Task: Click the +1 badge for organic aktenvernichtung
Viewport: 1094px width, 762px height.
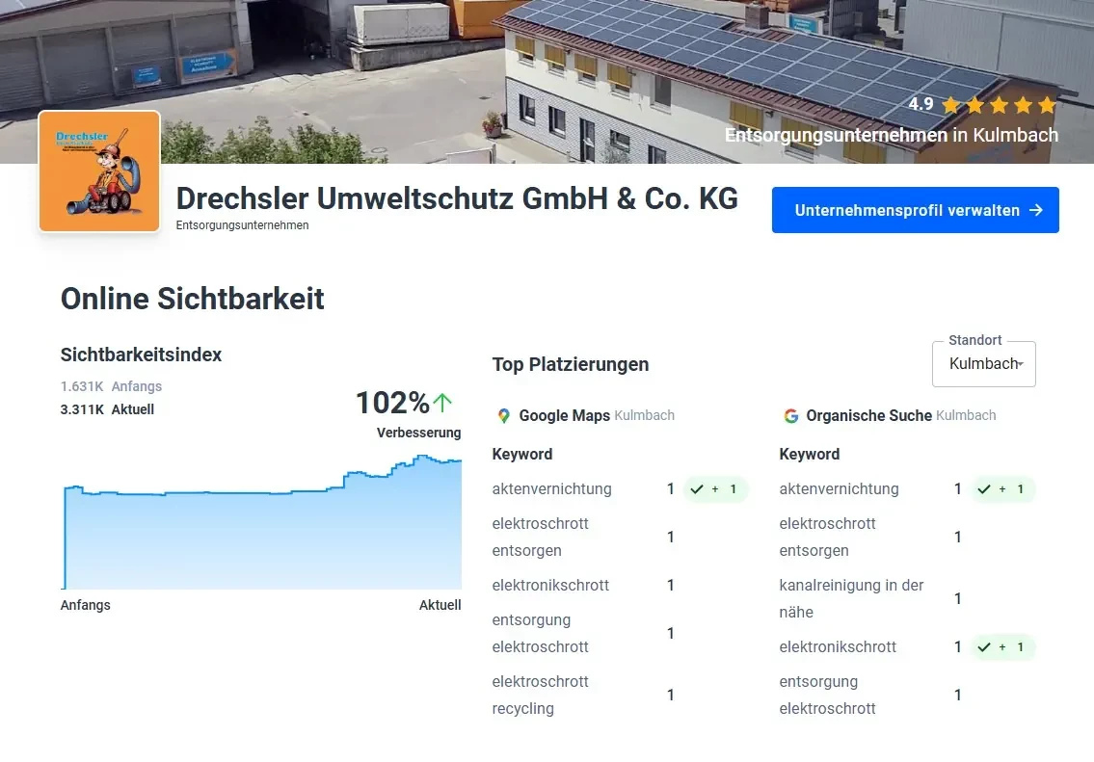Action: (1001, 489)
